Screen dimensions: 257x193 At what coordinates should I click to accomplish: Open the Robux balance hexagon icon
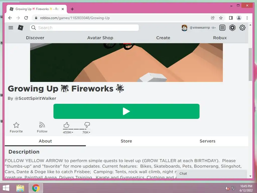click(232, 28)
